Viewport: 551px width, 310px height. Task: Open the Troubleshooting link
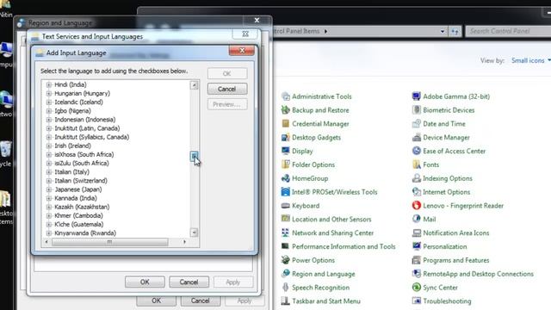coord(447,301)
